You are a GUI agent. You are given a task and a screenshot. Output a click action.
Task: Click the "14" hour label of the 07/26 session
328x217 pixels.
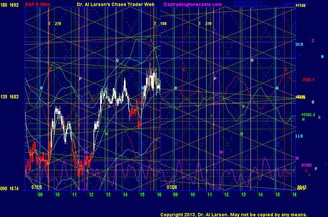pyautogui.click(x=261, y=195)
